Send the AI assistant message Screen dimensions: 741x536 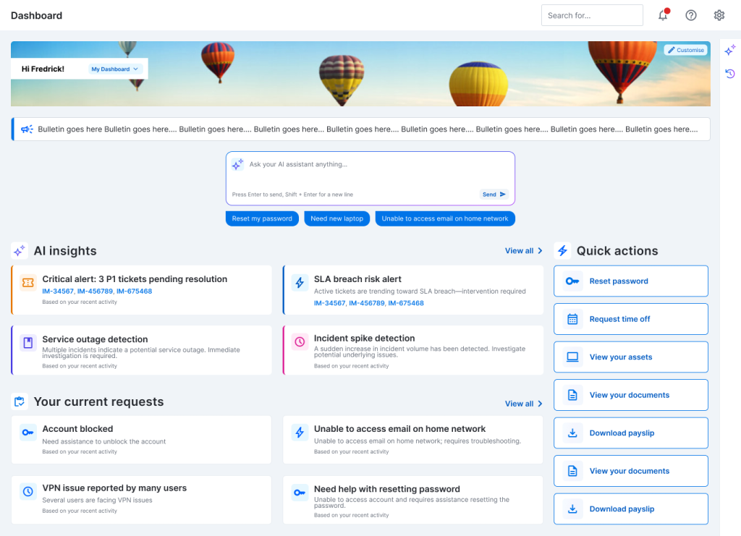pos(494,194)
